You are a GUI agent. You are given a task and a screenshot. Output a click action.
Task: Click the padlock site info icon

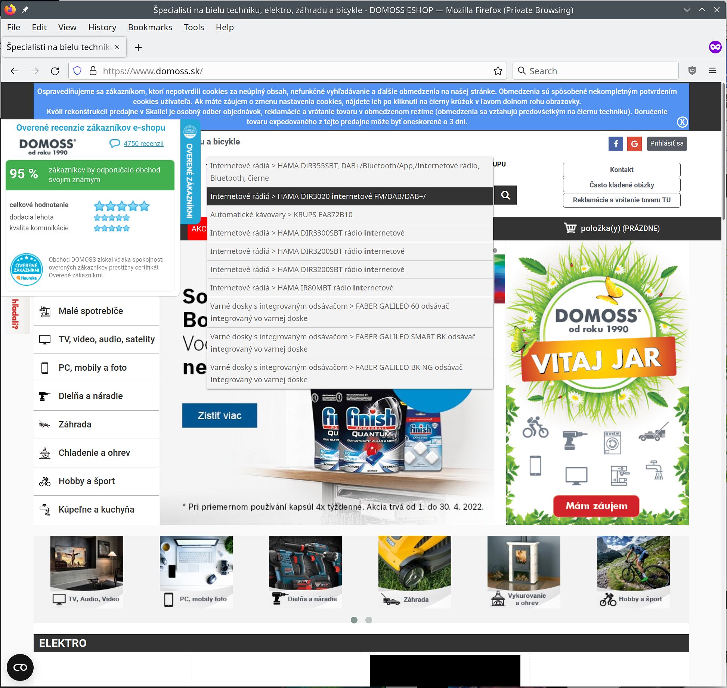(93, 71)
